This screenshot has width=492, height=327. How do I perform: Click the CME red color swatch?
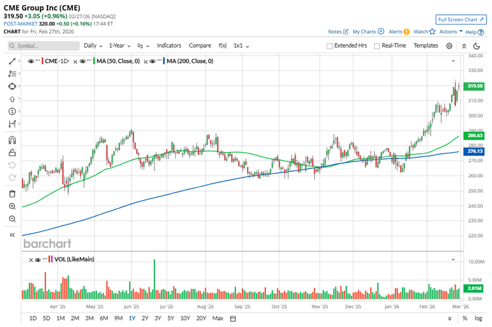click(x=42, y=61)
